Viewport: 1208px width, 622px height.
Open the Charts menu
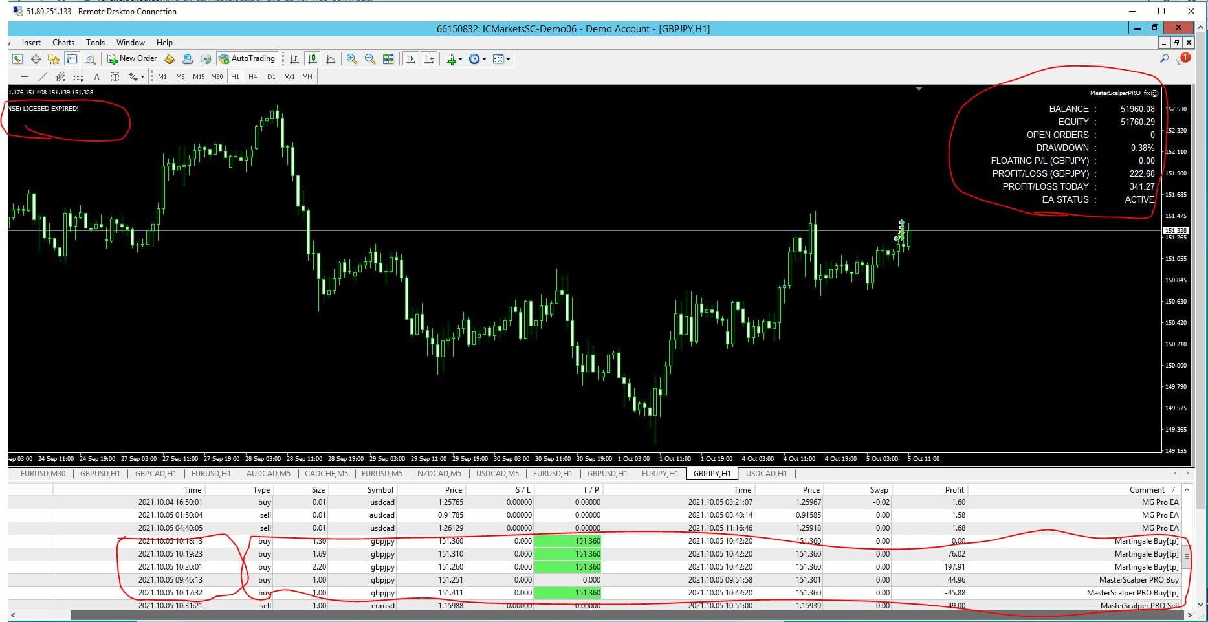[63, 42]
